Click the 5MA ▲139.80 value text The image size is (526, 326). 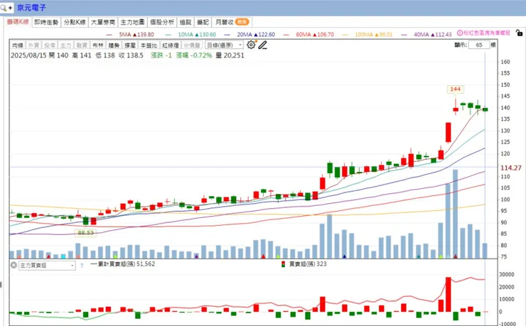(136, 35)
